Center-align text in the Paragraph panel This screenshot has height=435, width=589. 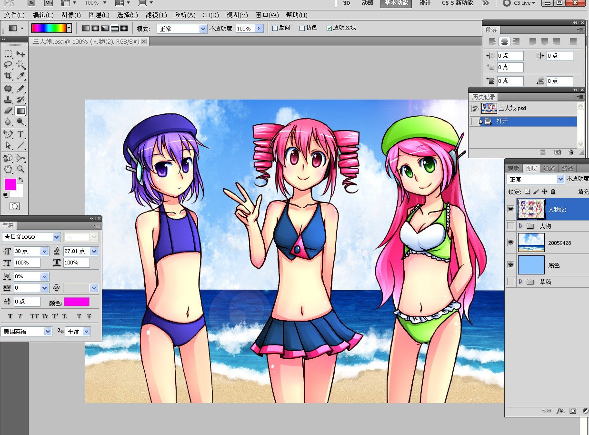[x=504, y=41]
